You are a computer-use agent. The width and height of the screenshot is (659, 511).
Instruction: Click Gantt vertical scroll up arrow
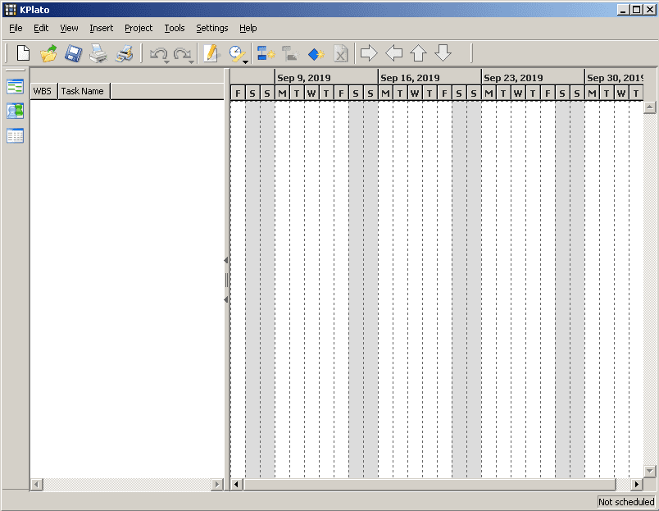point(650,107)
